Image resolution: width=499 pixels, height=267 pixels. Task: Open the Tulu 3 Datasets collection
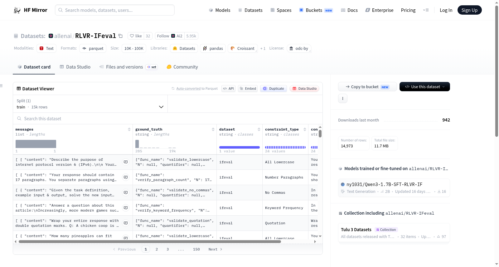[x=394, y=233]
